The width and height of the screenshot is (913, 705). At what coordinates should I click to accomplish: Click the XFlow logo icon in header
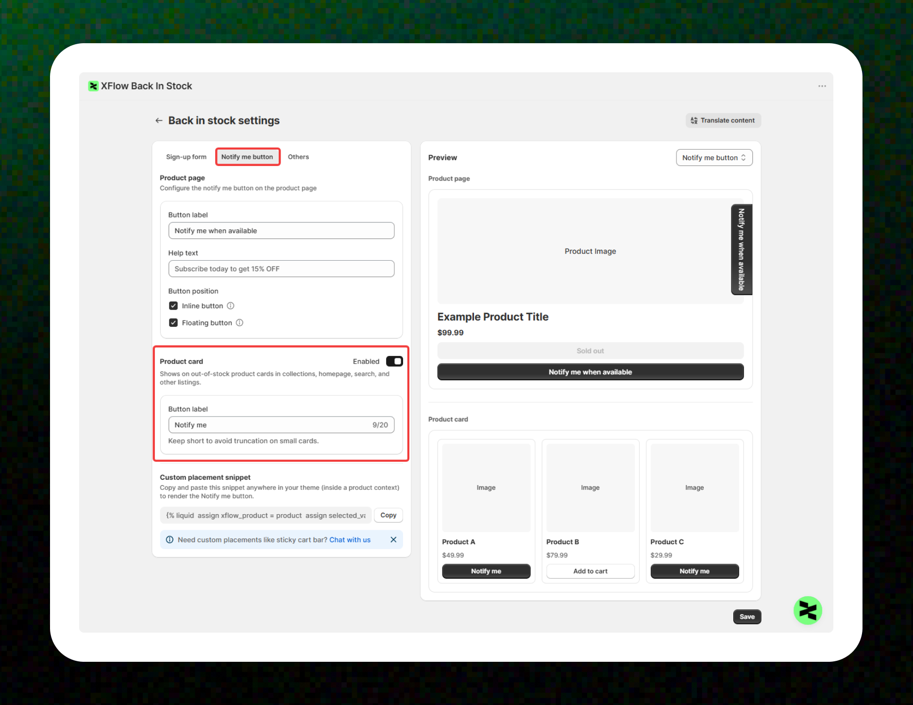tap(93, 86)
